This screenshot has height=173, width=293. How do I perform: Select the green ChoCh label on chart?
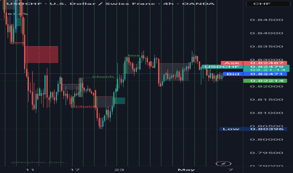(103, 77)
